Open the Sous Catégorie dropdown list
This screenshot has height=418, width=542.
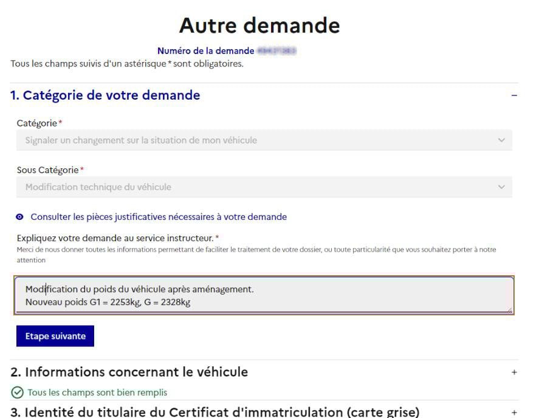(264, 187)
